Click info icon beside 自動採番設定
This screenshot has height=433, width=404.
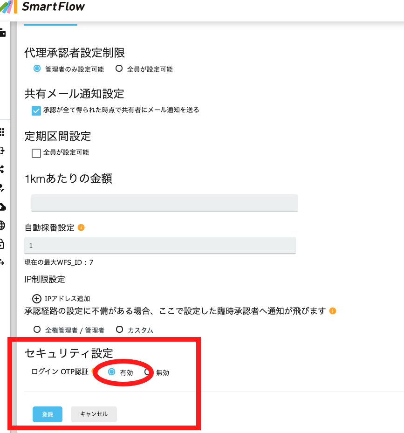[81, 227]
